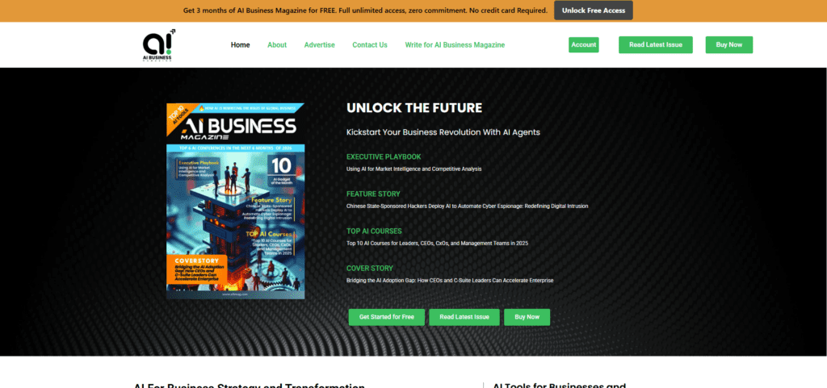
Task: Open the Advertise menu link
Action: tap(320, 44)
